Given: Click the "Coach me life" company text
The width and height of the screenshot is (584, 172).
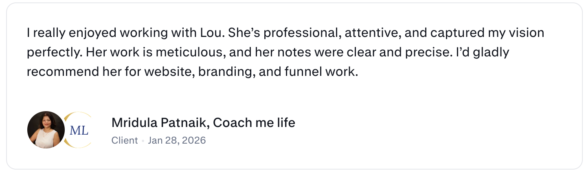Looking at the screenshot, I should tap(254, 123).
